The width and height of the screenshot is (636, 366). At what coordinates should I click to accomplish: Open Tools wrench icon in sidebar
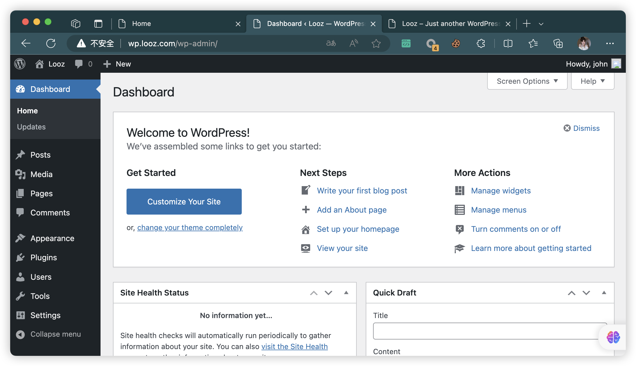20,296
